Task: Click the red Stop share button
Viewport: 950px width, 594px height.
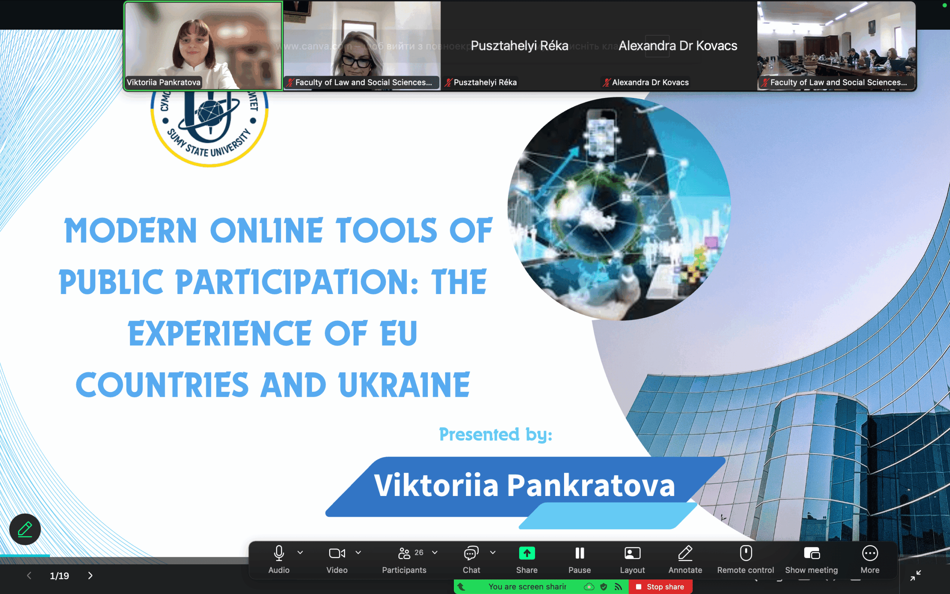Action: [x=661, y=587]
